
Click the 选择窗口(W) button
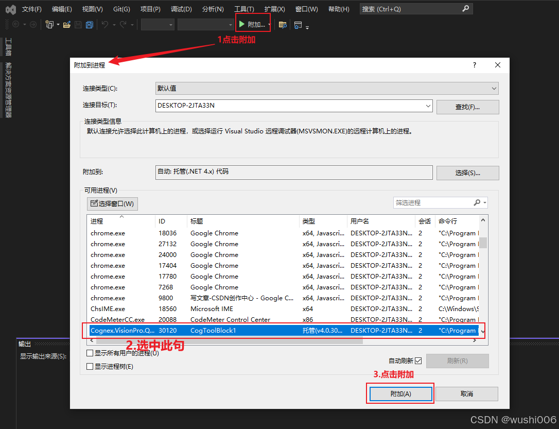(x=112, y=203)
